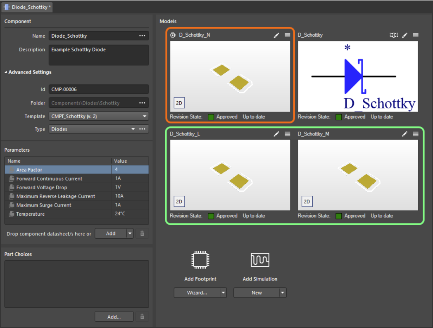Click the Description text field
Screen dimensions: 433x328
pyautogui.click(x=99, y=55)
